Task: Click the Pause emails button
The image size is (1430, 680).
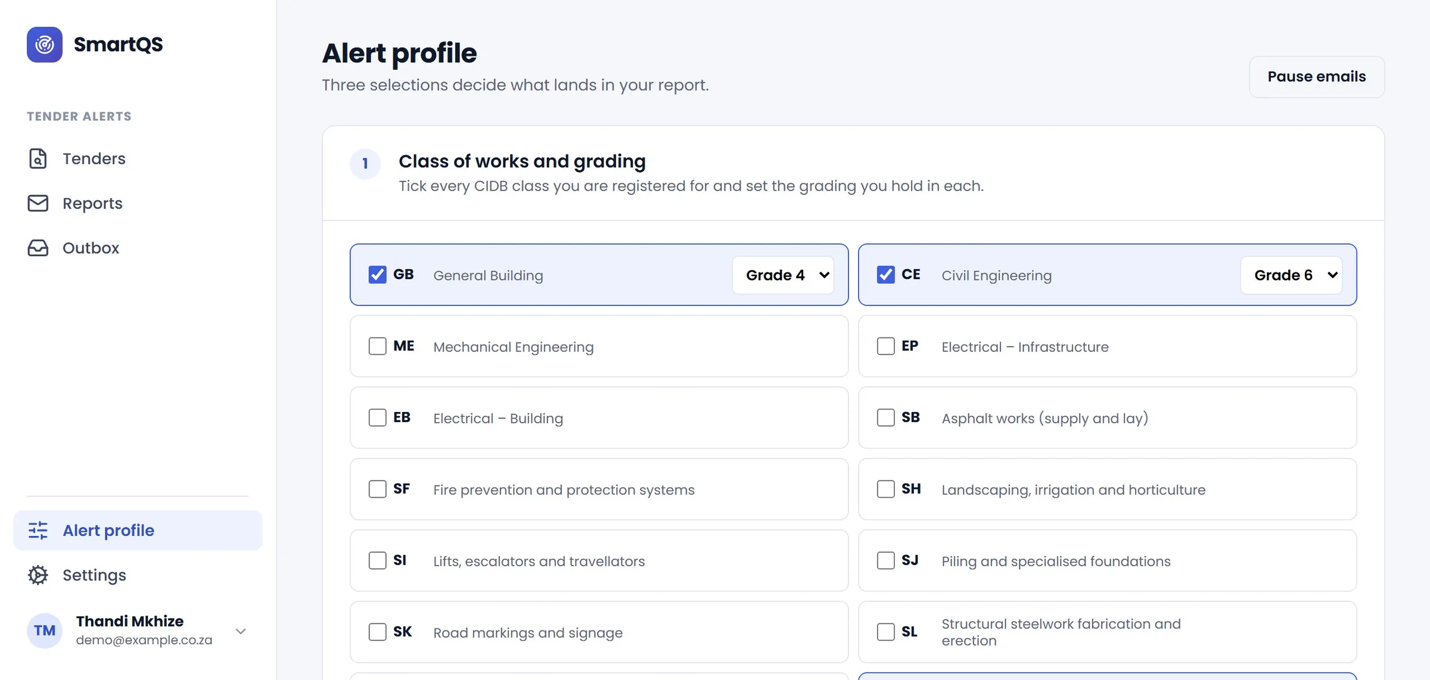Action: tap(1317, 77)
